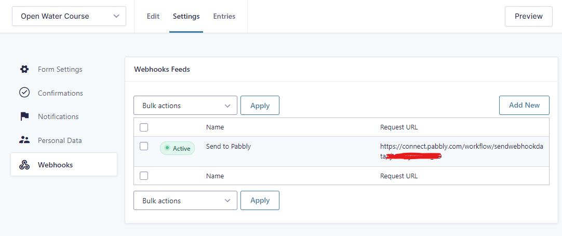
Task: Click the Form Settings gear icon
Action: 24,69
